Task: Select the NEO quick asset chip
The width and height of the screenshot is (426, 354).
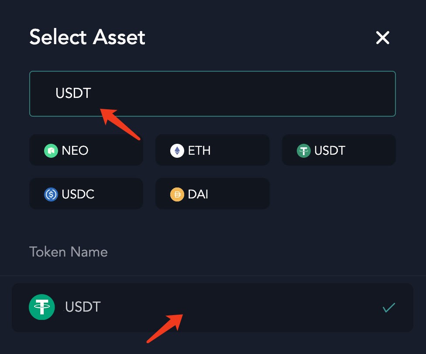Action: click(x=86, y=150)
